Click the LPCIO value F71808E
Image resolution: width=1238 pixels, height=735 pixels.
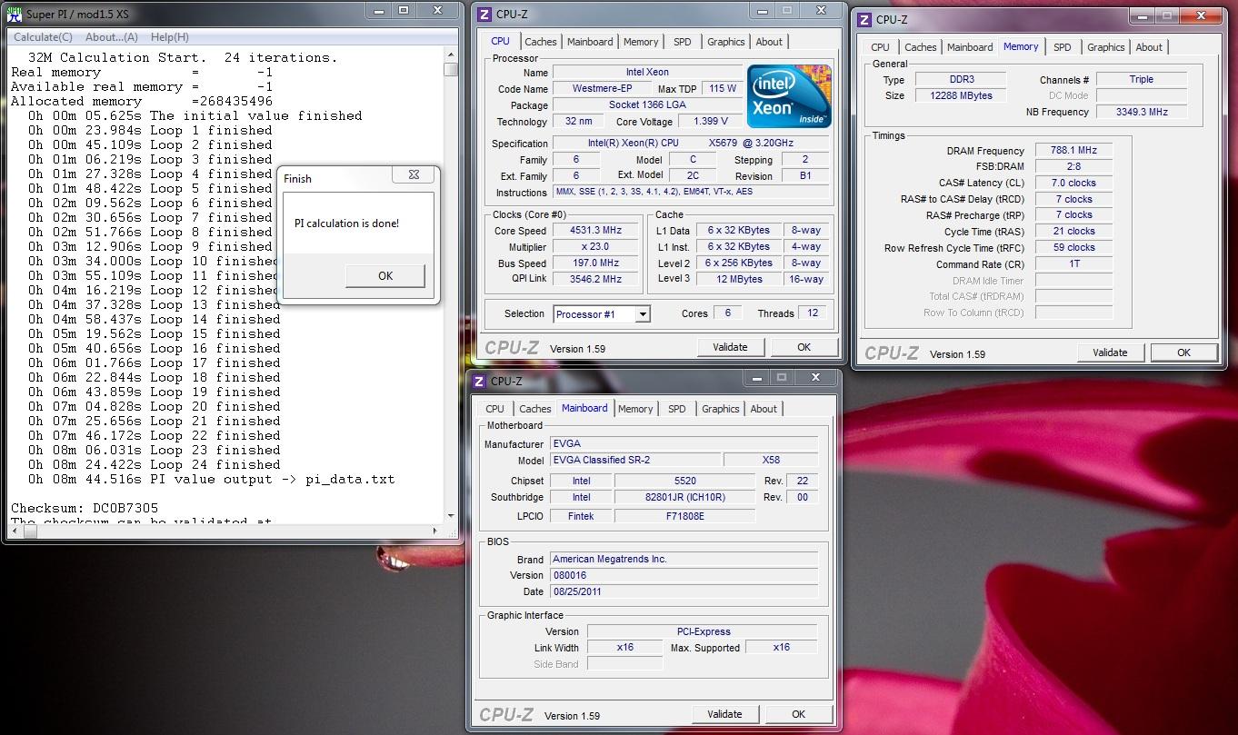click(x=684, y=515)
